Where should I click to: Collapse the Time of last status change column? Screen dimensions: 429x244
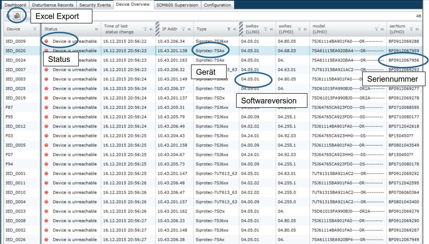click(x=151, y=29)
